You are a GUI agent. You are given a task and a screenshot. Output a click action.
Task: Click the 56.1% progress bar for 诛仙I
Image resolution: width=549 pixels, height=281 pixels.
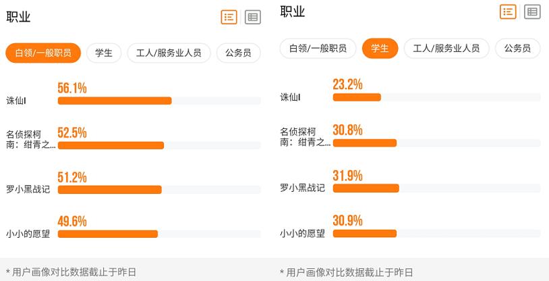pos(115,101)
